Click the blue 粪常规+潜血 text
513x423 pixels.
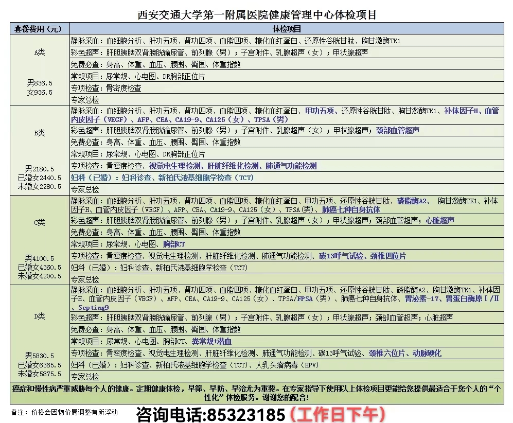click(x=211, y=342)
